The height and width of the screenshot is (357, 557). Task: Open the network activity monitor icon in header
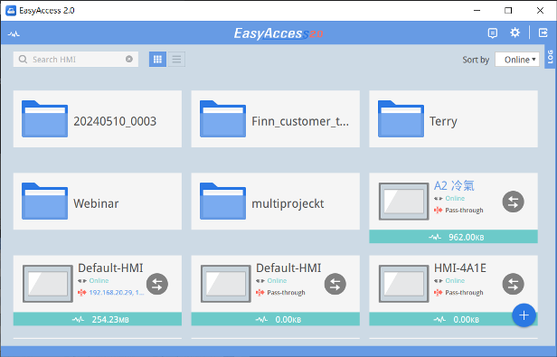(x=14, y=34)
